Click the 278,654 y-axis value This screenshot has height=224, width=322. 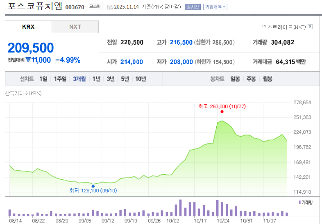(302, 103)
